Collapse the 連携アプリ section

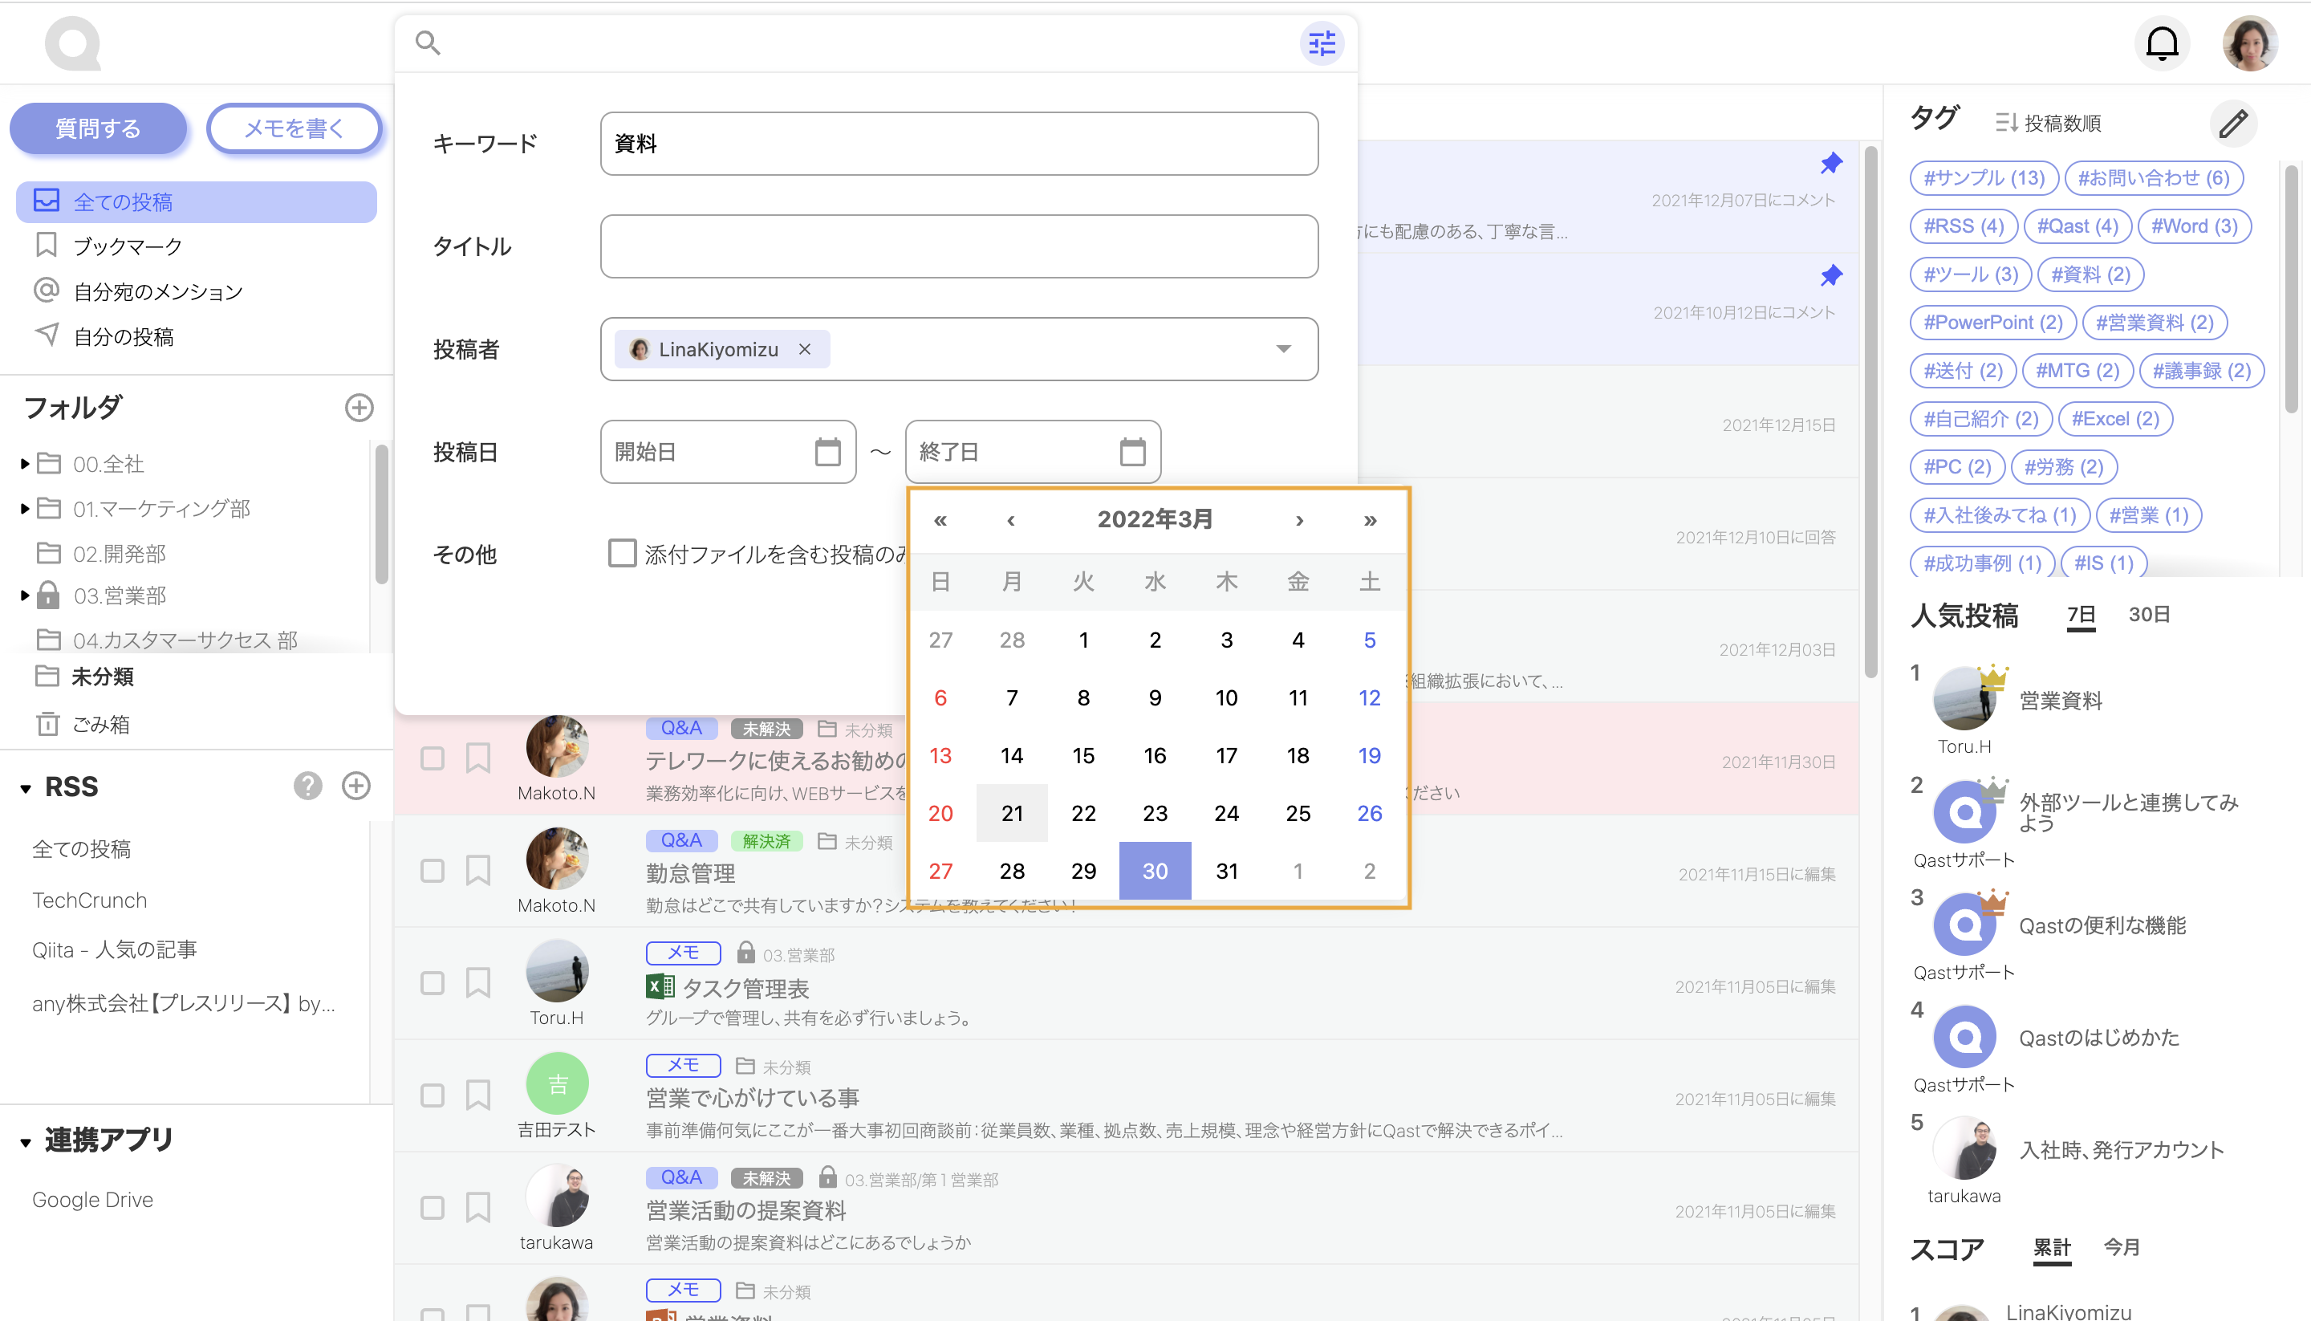(x=26, y=1142)
